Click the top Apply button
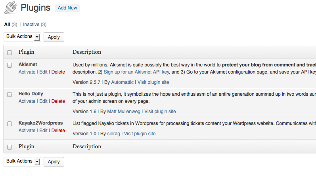This screenshot has height=176, width=316. pos(54,37)
